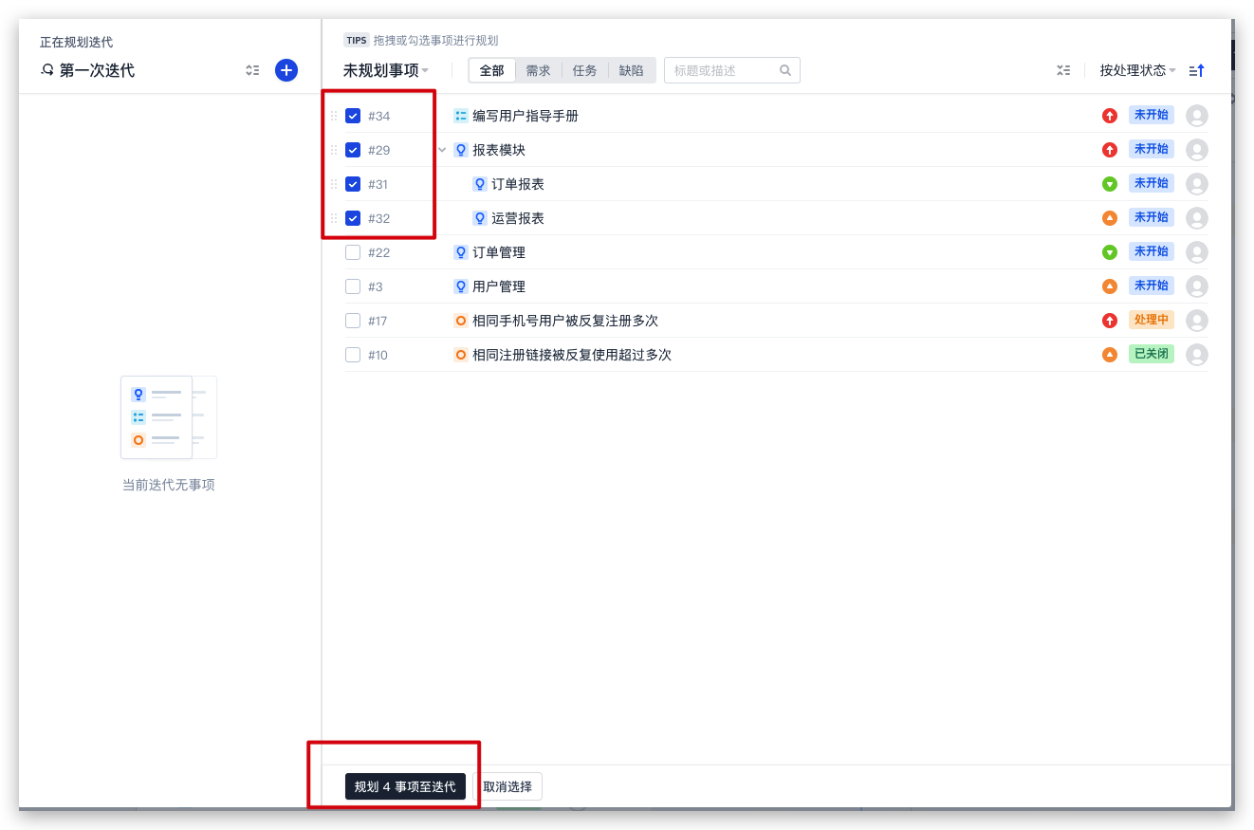Click the requirement icon of 订单管理
The width and height of the screenshot is (1254, 830).
(461, 252)
